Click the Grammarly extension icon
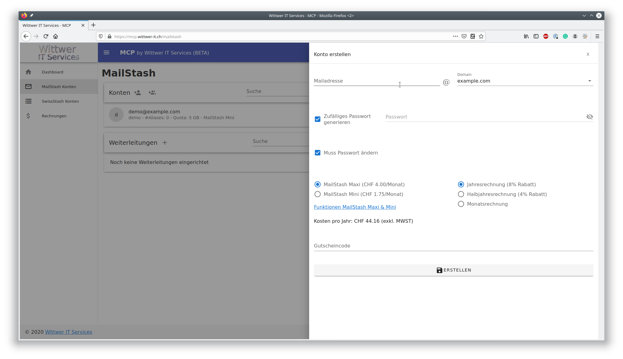Image resolution: width=623 pixels, height=359 pixels. click(x=565, y=36)
